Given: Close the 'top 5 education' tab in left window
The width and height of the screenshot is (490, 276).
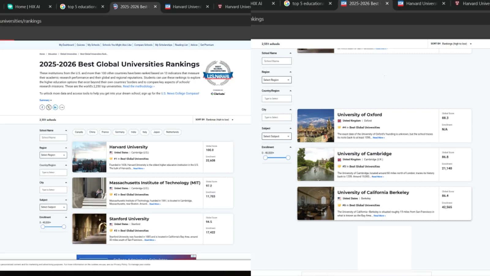Looking at the screenshot, I should tap(103, 6).
